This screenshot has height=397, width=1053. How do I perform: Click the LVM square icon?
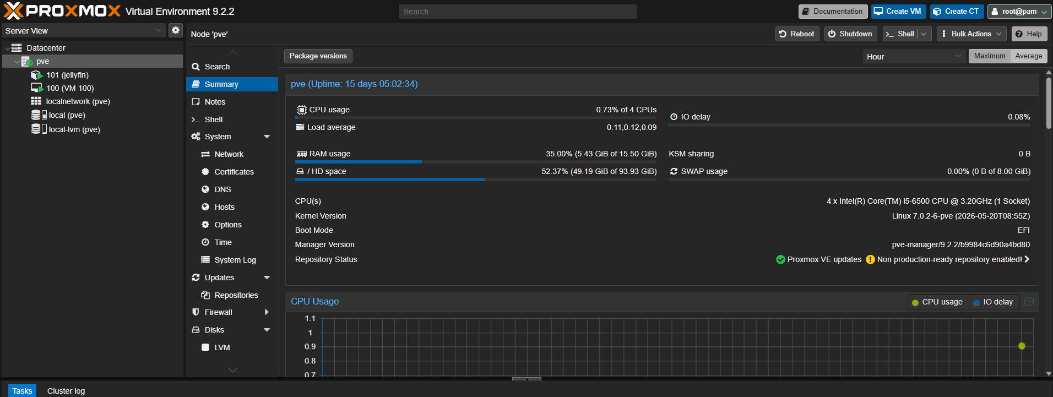click(x=205, y=347)
